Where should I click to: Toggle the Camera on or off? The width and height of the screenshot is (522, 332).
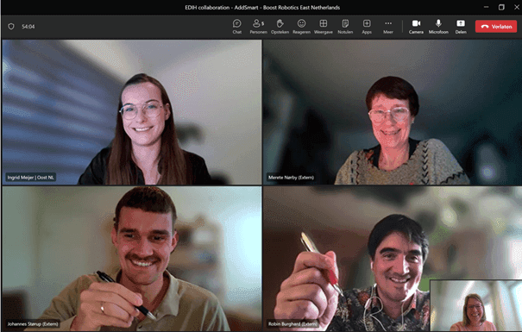pos(416,27)
